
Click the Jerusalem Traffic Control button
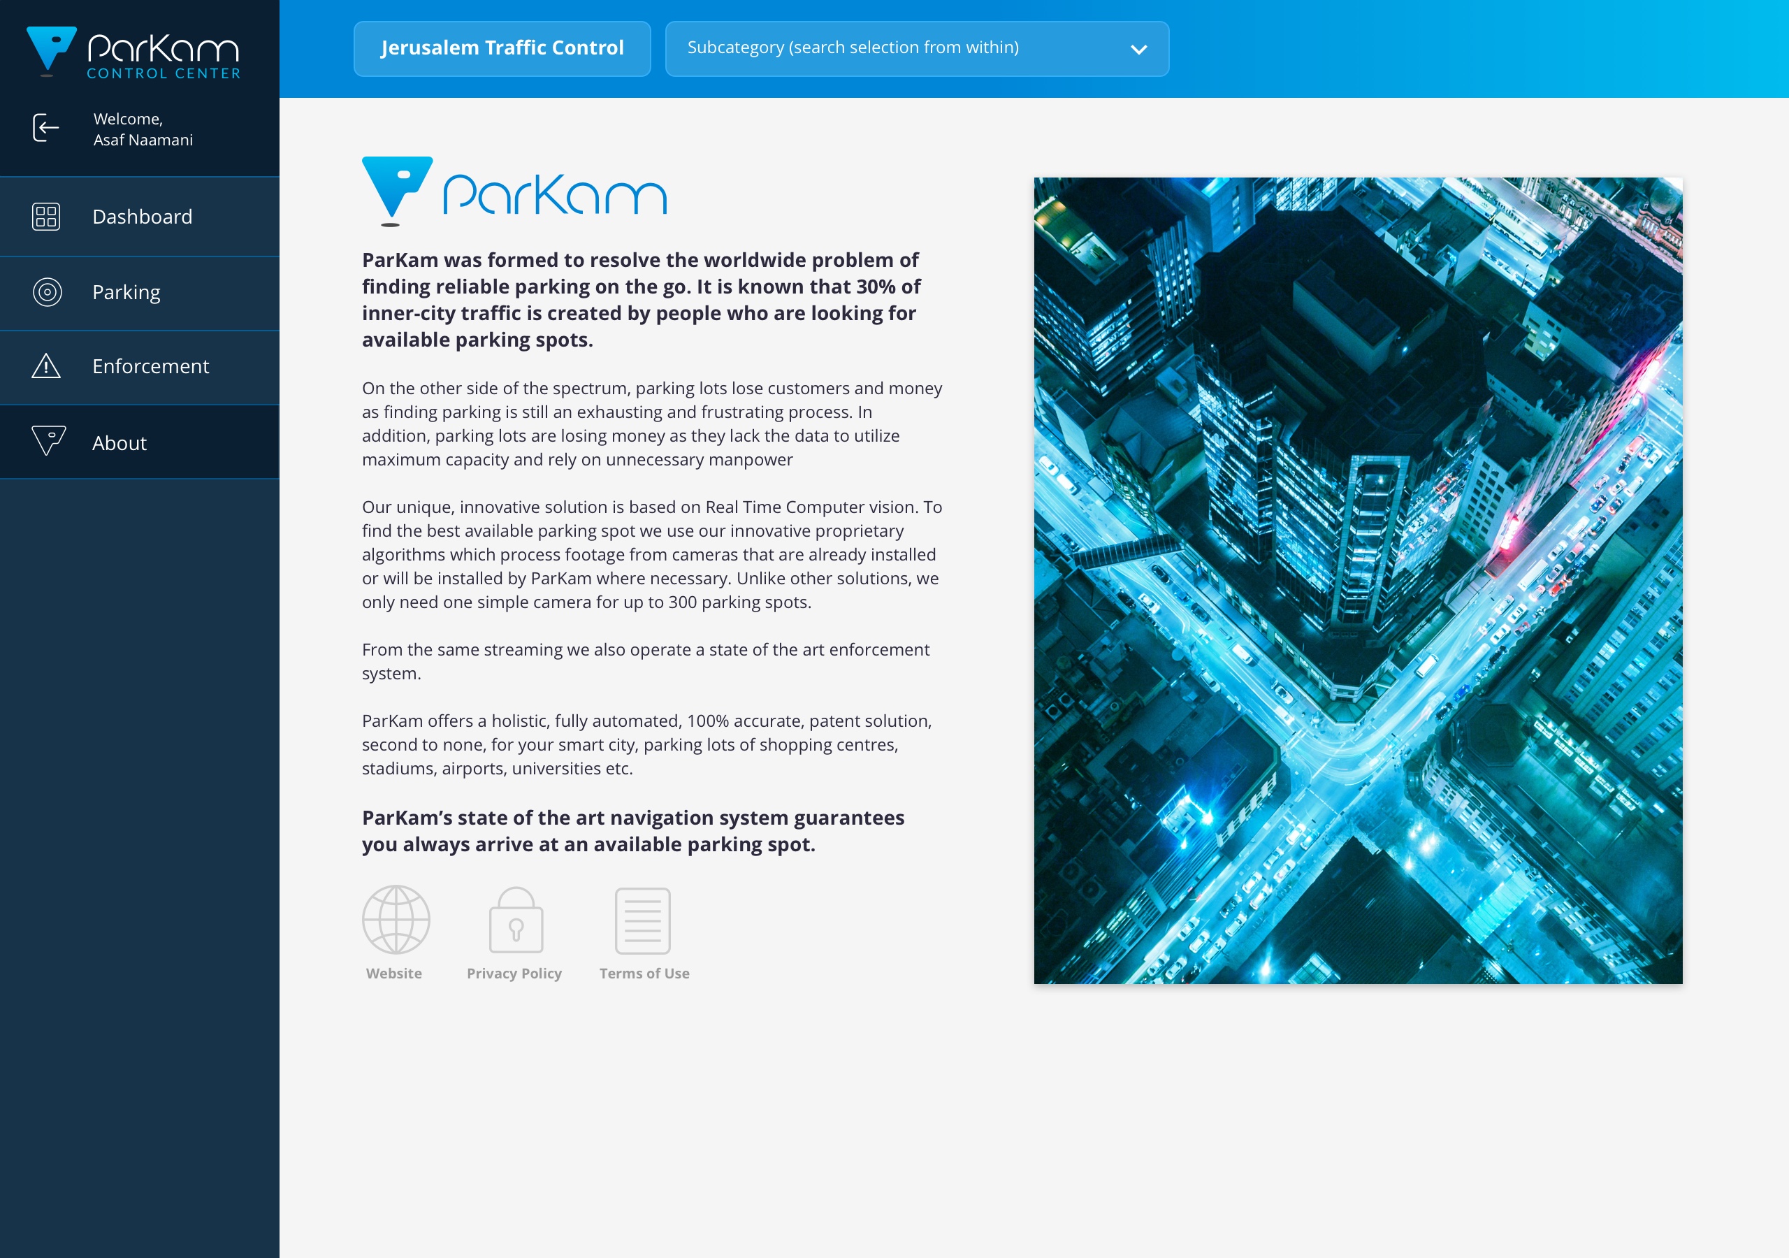tap(502, 48)
